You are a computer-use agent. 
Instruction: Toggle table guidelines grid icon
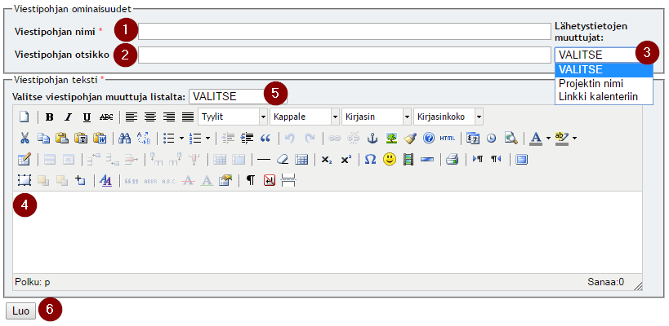(301, 160)
